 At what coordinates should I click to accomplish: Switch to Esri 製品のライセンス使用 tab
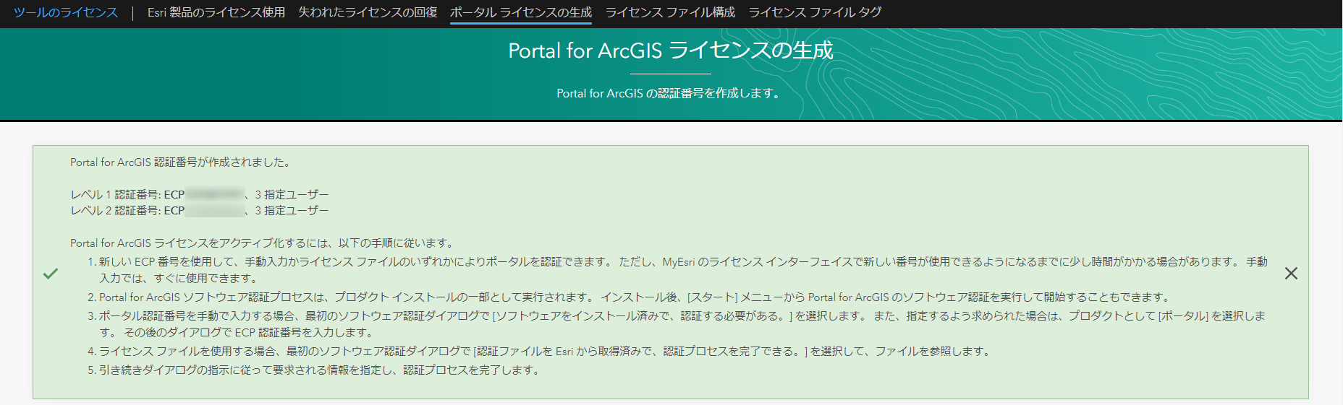point(216,12)
